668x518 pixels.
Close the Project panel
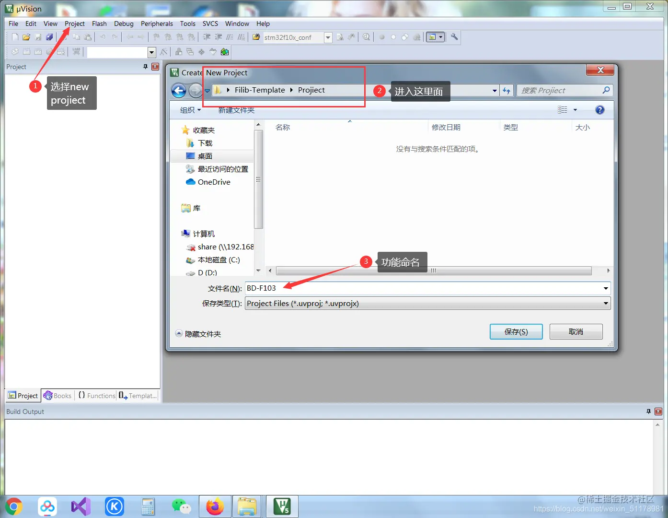[x=155, y=67]
